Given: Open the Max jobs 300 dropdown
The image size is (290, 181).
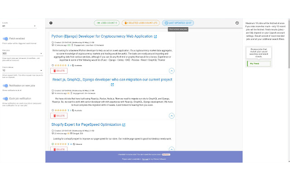Looking at the screenshot, I should point(22,53).
